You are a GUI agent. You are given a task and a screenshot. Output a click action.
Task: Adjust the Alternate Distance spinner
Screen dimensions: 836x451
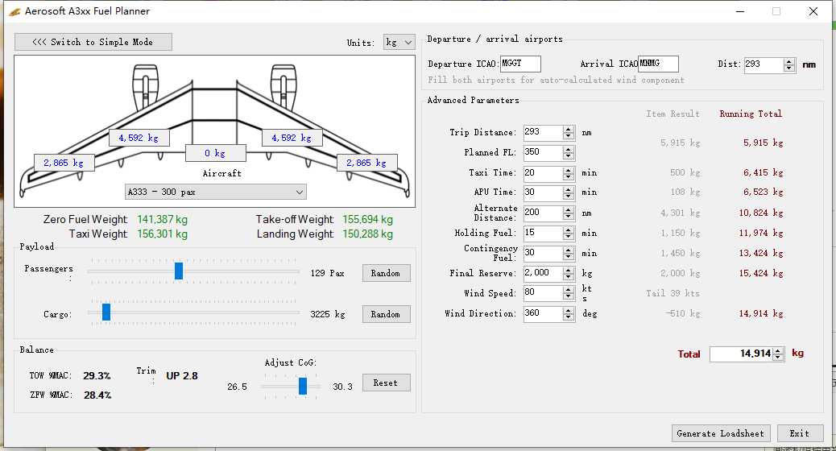coord(569,213)
